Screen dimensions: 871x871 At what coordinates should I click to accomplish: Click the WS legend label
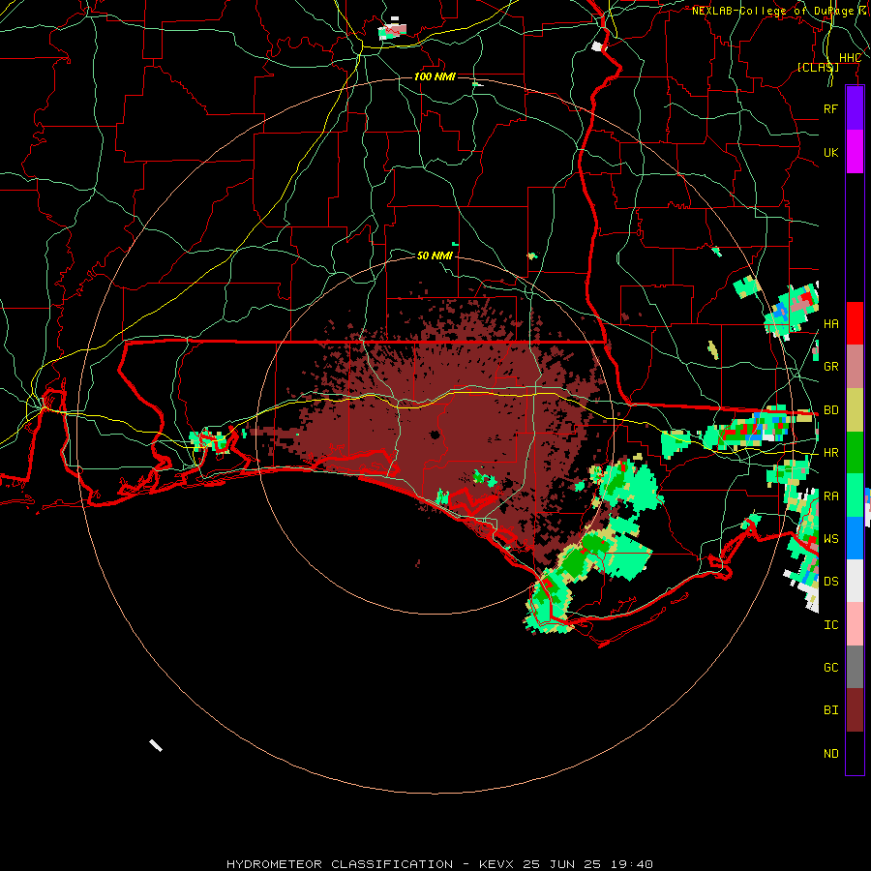tap(830, 538)
